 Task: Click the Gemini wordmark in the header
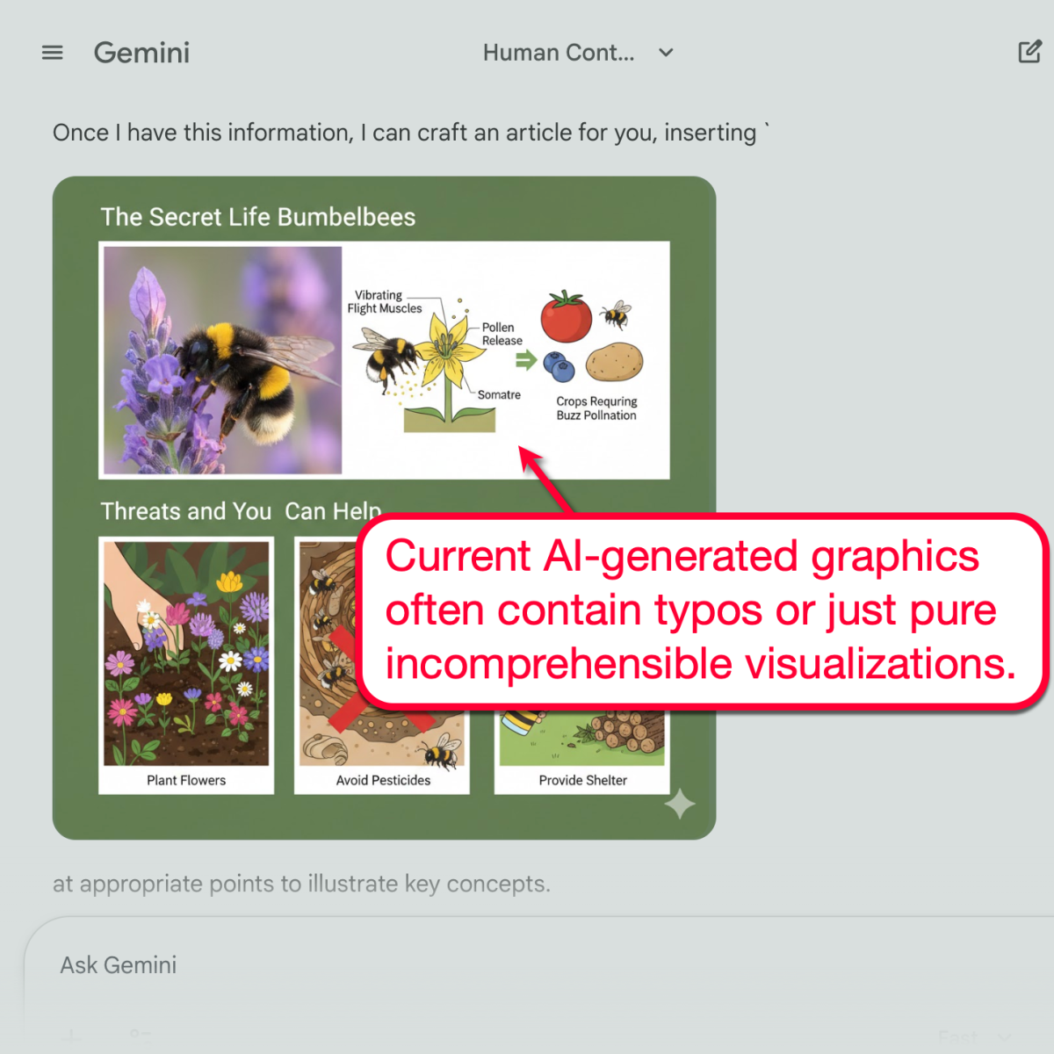pyautogui.click(x=141, y=53)
